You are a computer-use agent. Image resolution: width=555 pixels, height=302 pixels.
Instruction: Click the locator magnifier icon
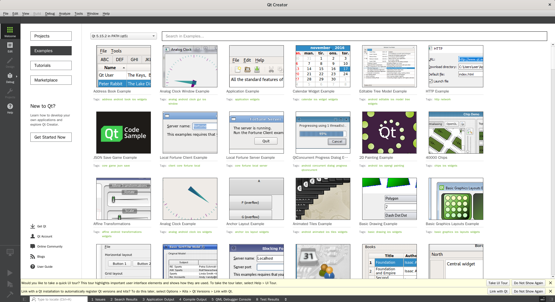click(x=34, y=299)
